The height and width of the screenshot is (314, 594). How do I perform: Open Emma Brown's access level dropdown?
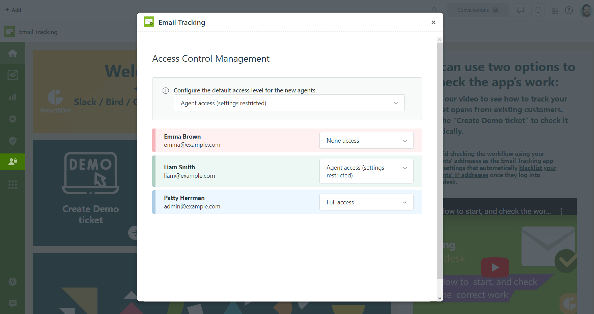(x=366, y=140)
